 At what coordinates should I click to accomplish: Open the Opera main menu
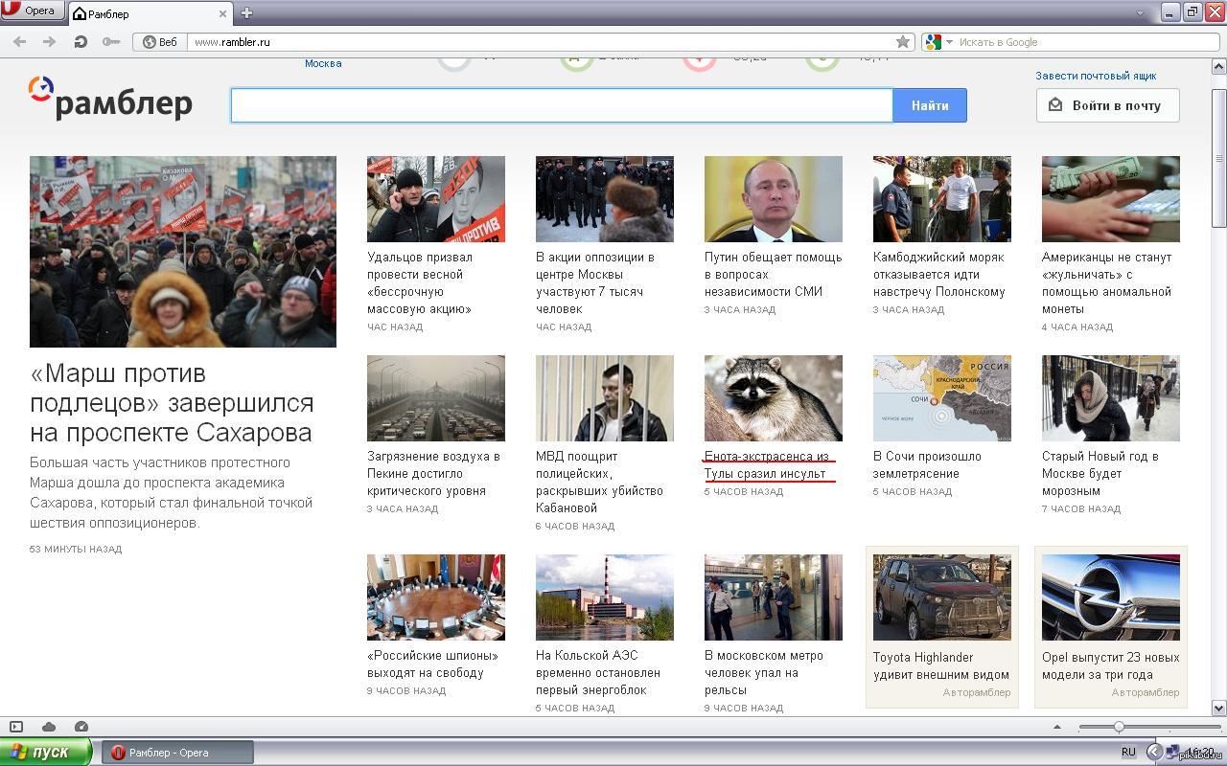(x=33, y=11)
